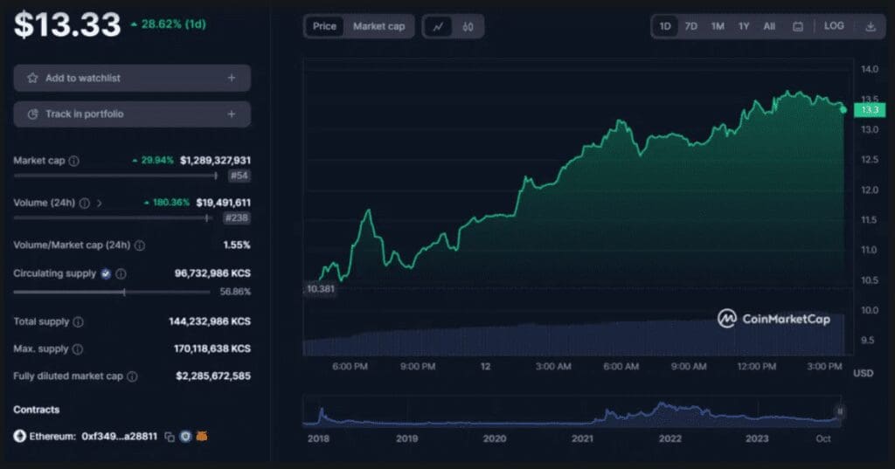Click the 1.55% volume/market cap value
Image resolution: width=895 pixels, height=469 pixels.
point(237,245)
